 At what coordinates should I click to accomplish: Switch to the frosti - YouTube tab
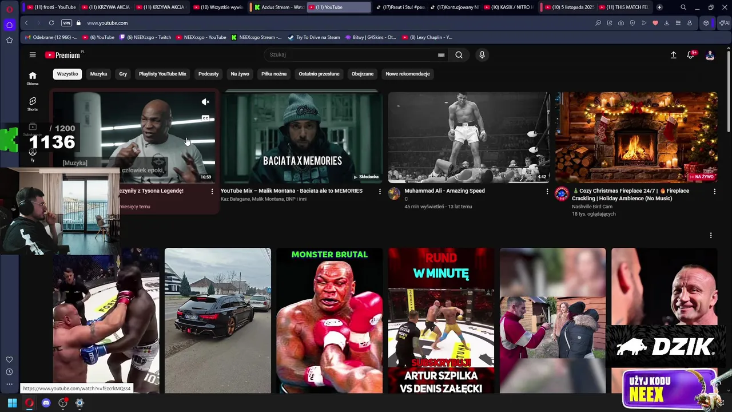pos(50,7)
